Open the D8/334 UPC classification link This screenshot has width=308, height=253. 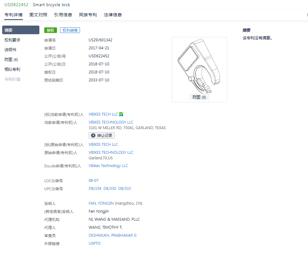tap(95, 188)
